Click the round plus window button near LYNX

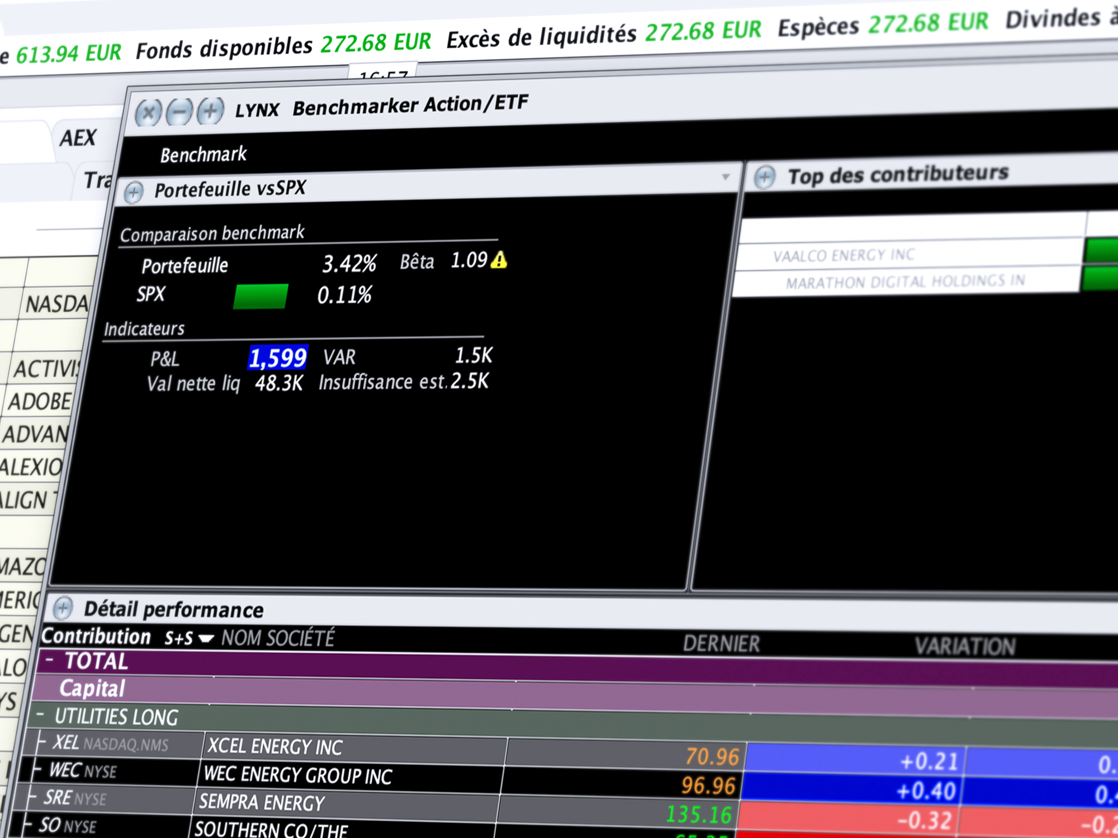(x=211, y=110)
